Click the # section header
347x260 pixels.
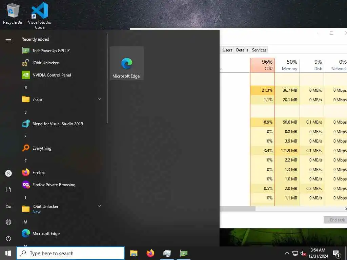pyautogui.click(x=26, y=88)
